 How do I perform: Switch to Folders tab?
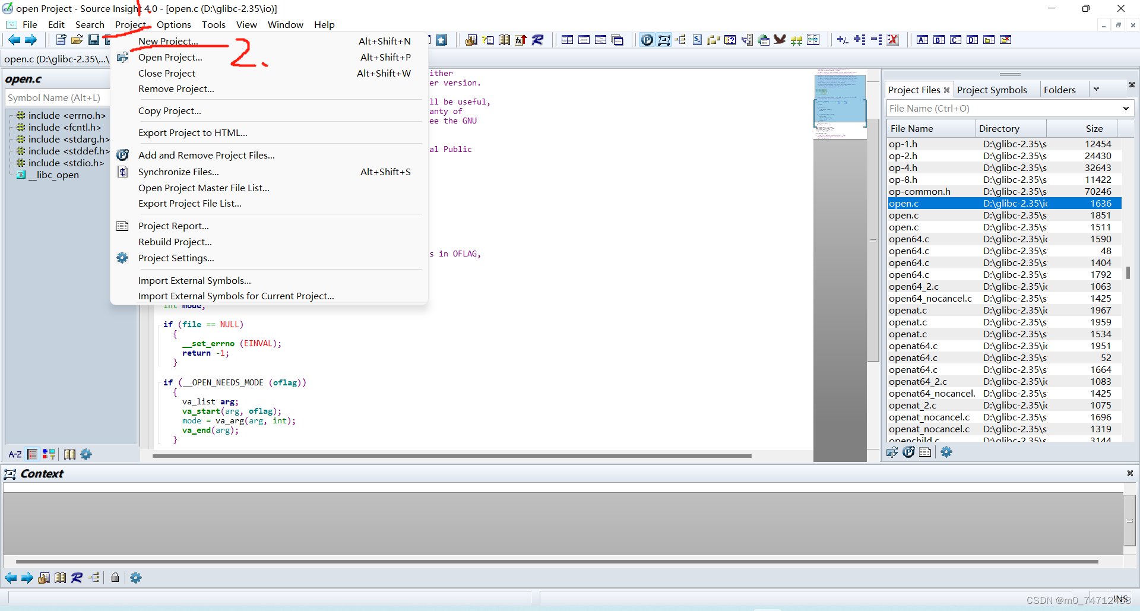coord(1059,90)
